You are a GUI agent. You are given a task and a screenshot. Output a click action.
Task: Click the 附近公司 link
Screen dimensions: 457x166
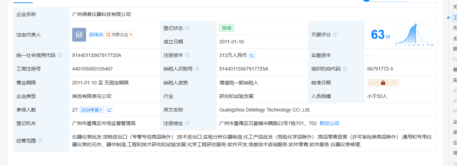[x=329, y=123]
